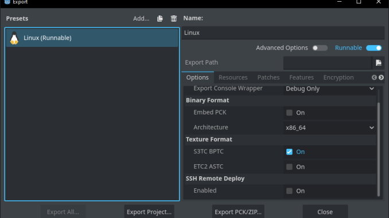Select the Linux (Runnable) preset row
Image resolution: width=389 pixels, height=218 pixels.
(x=92, y=38)
